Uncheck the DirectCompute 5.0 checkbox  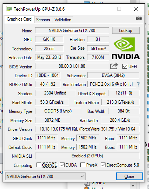[x=103, y=165]
